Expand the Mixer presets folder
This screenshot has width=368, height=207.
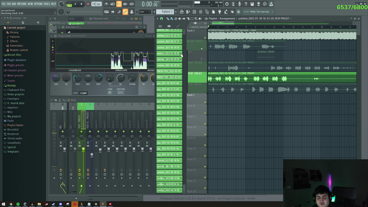[x=16, y=75]
